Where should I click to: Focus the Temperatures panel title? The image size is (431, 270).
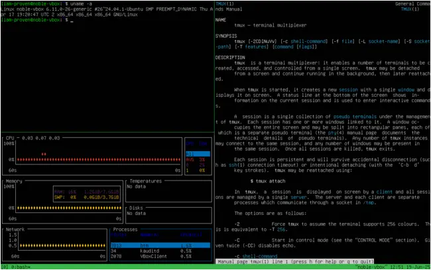tap(146, 181)
